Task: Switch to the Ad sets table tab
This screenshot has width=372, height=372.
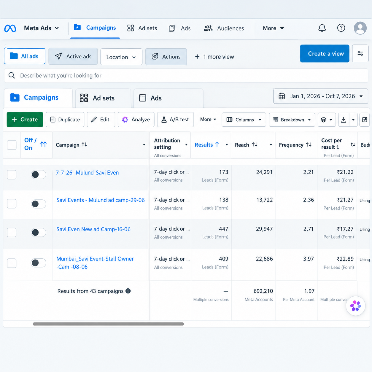Action: tap(103, 98)
